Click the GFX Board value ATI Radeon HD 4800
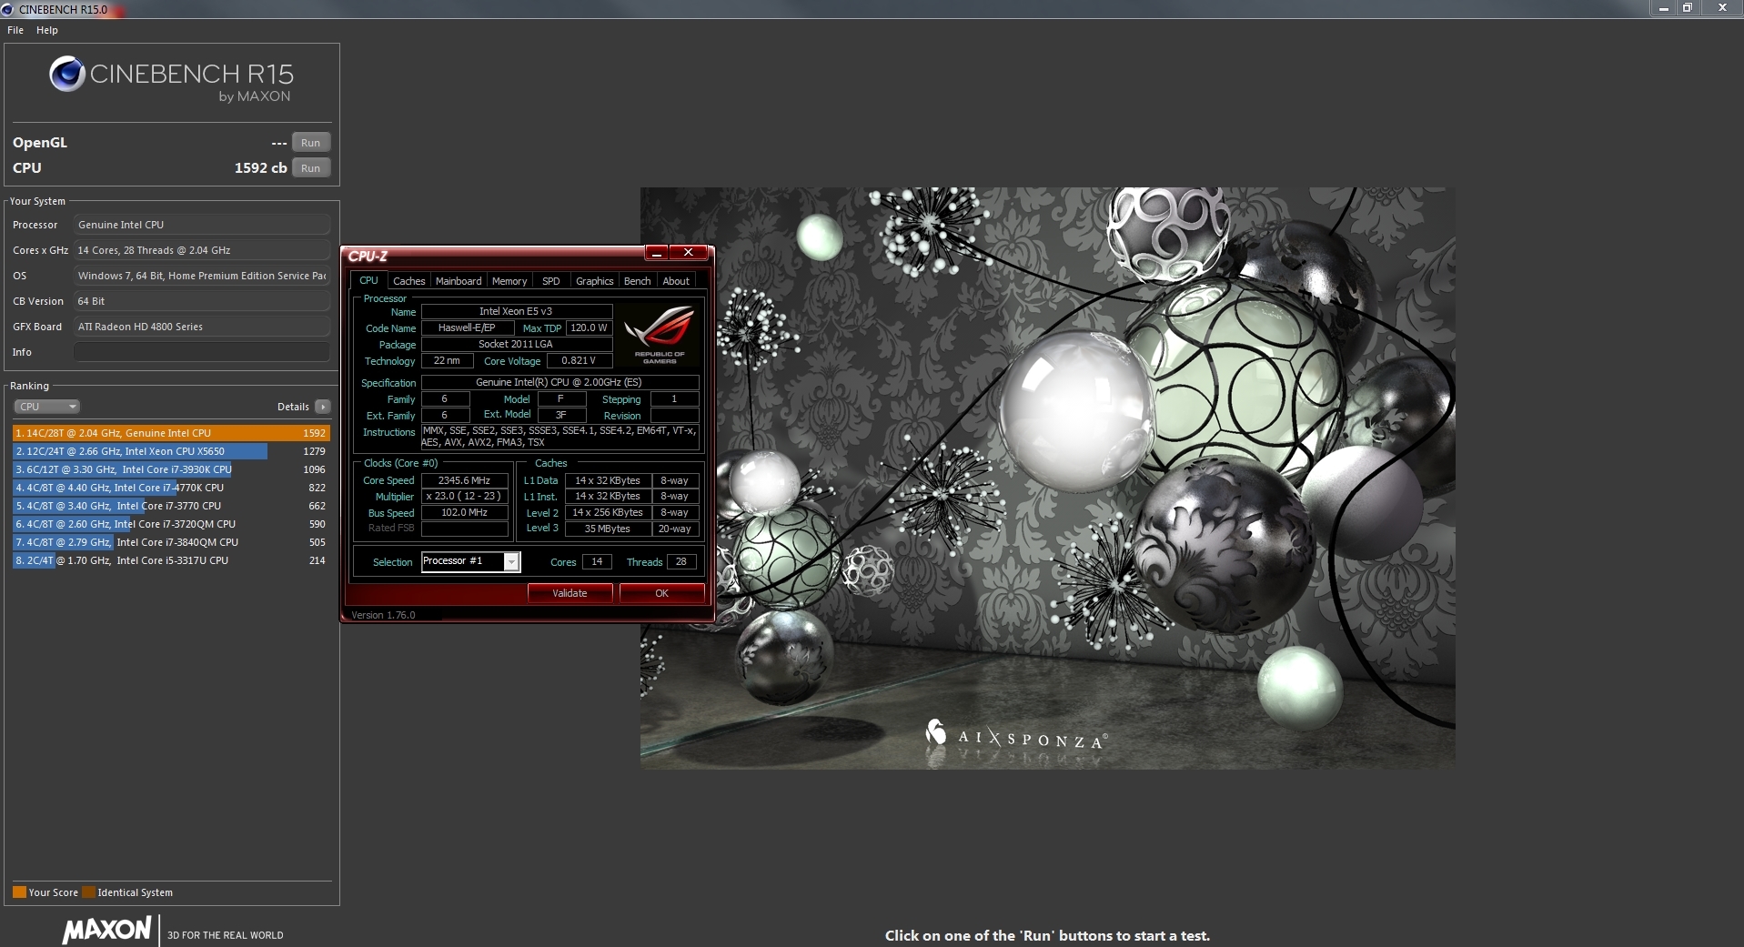Viewport: 1744px width, 947px height. pos(202,327)
